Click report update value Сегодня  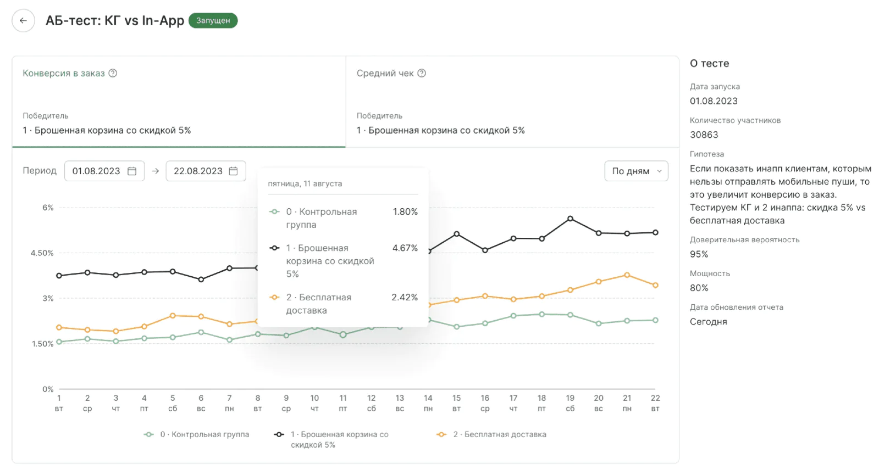click(709, 322)
